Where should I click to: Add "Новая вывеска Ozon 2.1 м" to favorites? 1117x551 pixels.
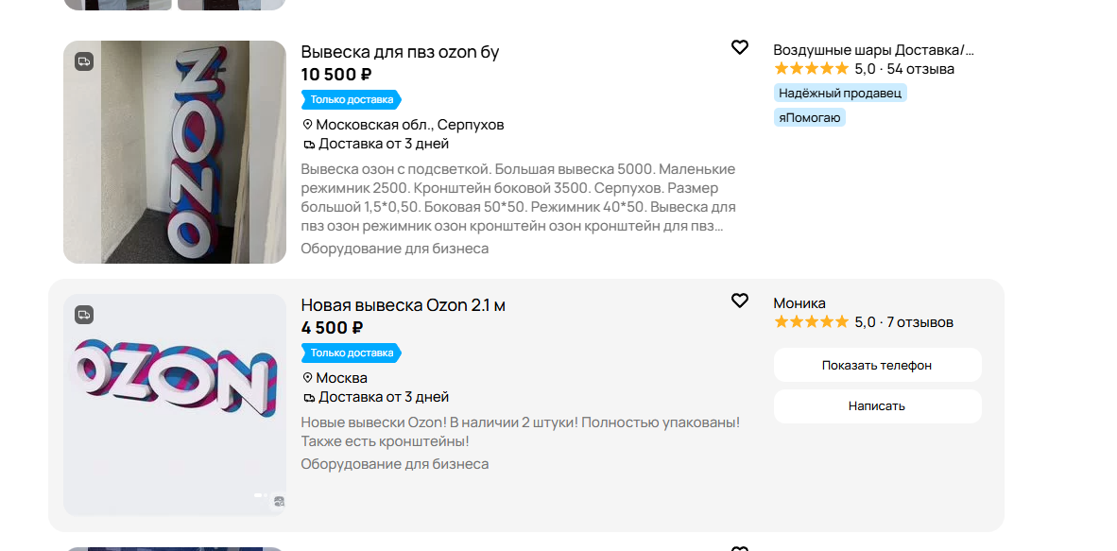[739, 301]
